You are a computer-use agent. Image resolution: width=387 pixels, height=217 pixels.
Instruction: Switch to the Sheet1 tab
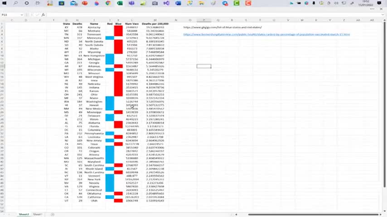(x=38, y=215)
